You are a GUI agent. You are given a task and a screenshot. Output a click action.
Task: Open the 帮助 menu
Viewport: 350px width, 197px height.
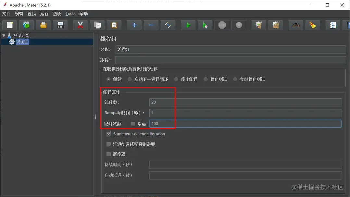pos(83,14)
